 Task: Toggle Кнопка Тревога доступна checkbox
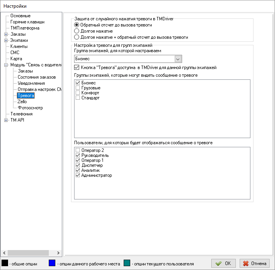pyautogui.click(x=76, y=67)
